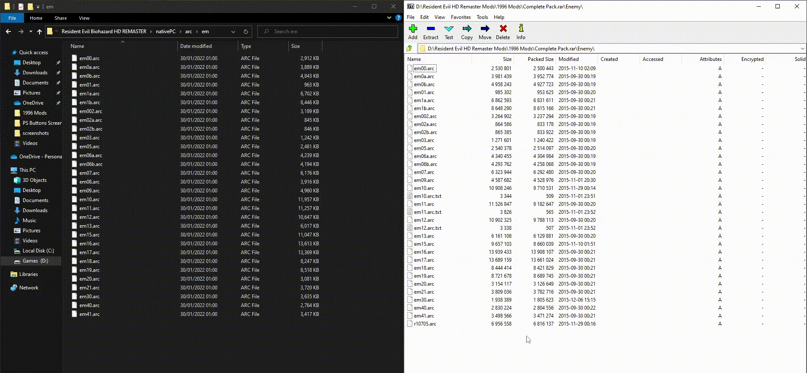
Task: Run the Test archive tool in 7-Zip
Action: [x=449, y=32]
